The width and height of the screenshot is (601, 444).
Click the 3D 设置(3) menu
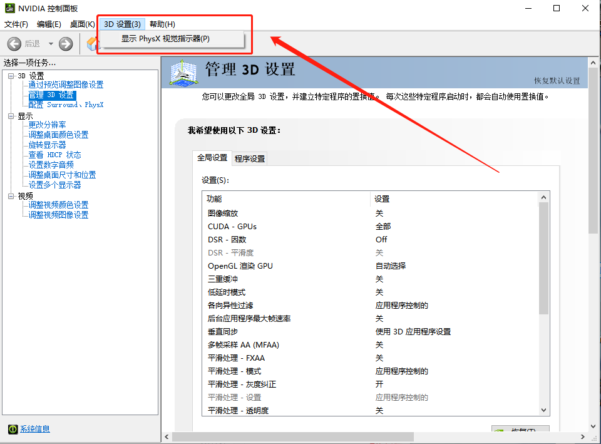[x=122, y=24]
